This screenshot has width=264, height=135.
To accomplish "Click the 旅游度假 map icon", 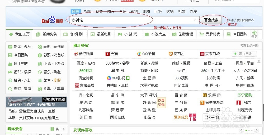I will (174, 34).
